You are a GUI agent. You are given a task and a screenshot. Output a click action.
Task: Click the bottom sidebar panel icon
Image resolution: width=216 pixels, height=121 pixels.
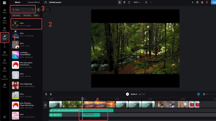click(4, 117)
